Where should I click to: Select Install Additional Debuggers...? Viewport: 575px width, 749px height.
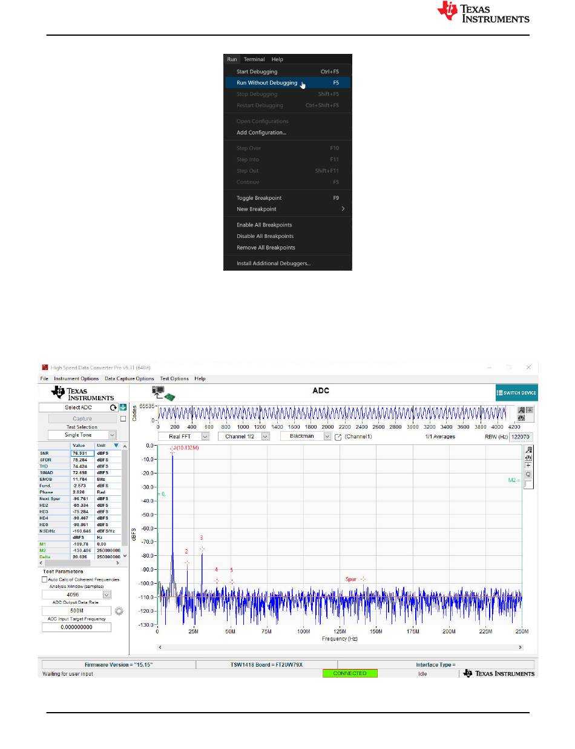(288, 263)
